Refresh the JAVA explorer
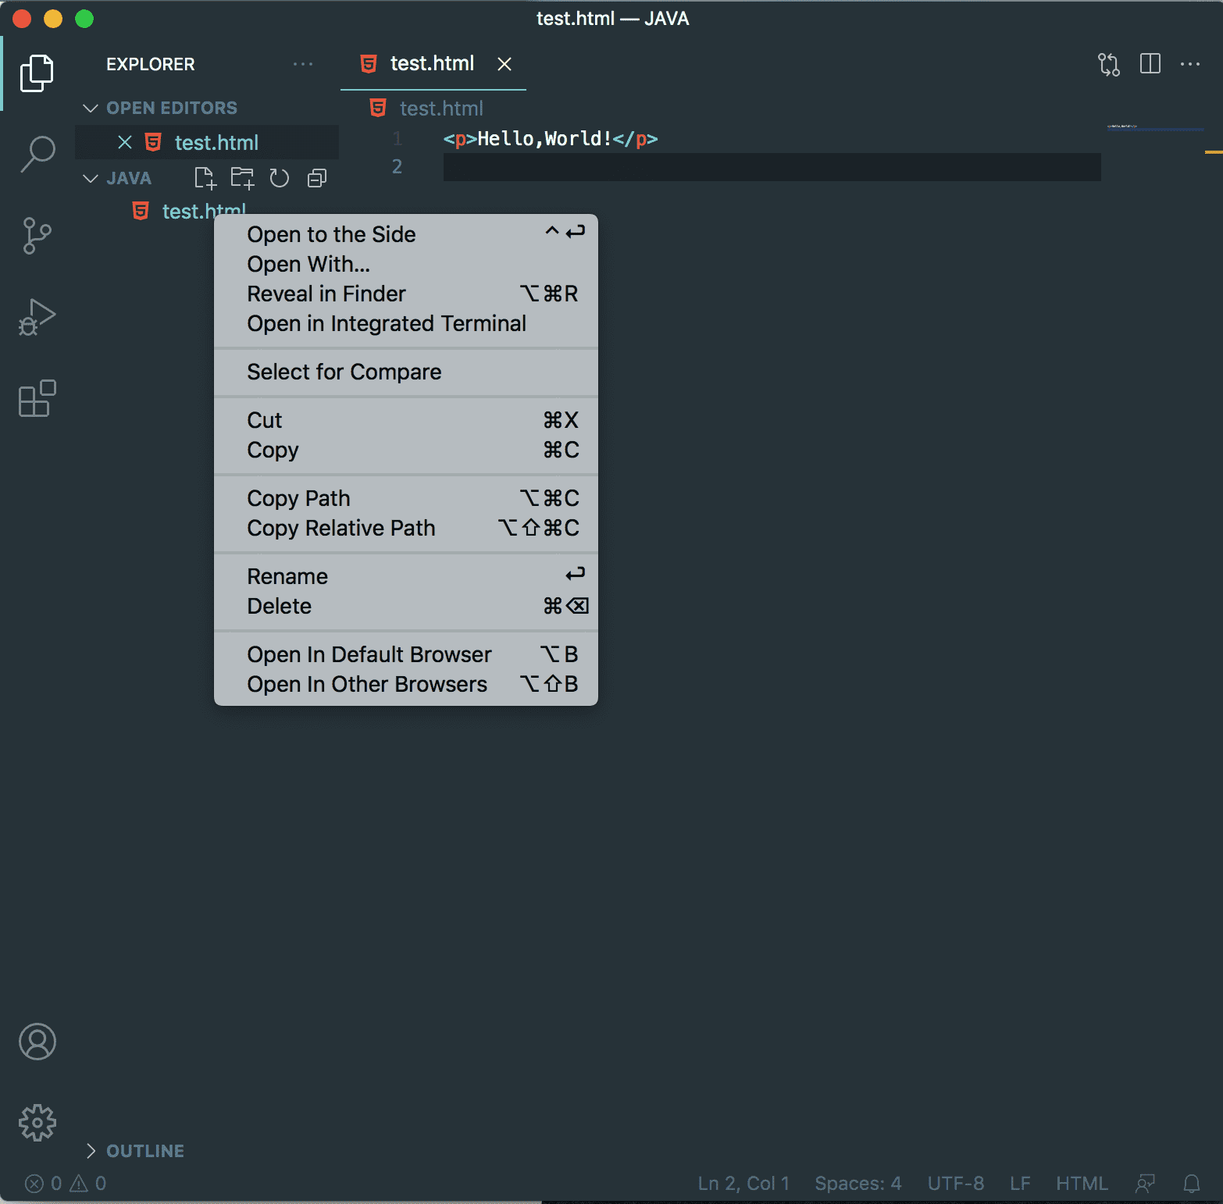 point(279,178)
